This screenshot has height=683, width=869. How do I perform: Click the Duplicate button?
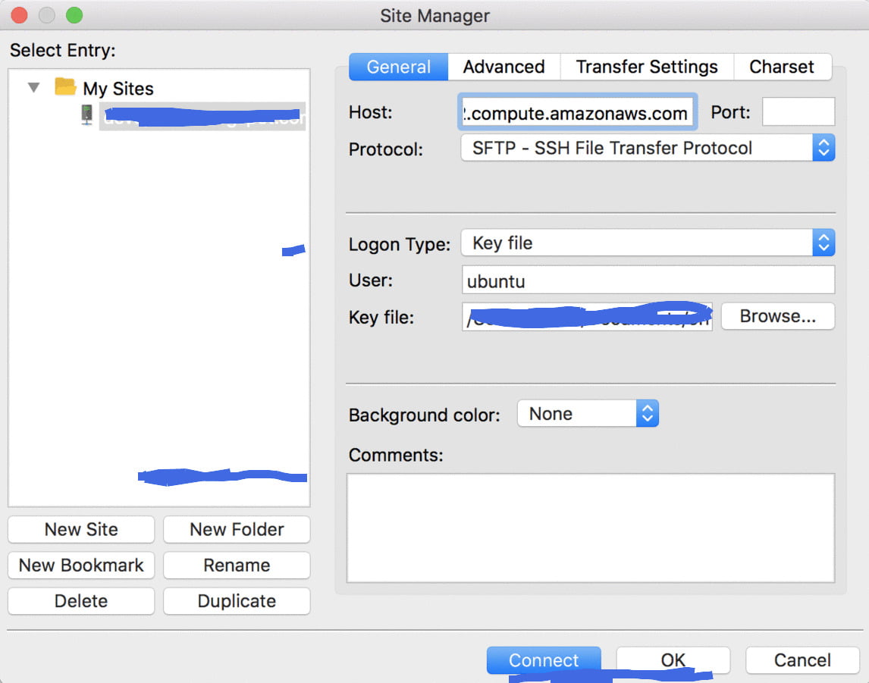click(x=237, y=601)
